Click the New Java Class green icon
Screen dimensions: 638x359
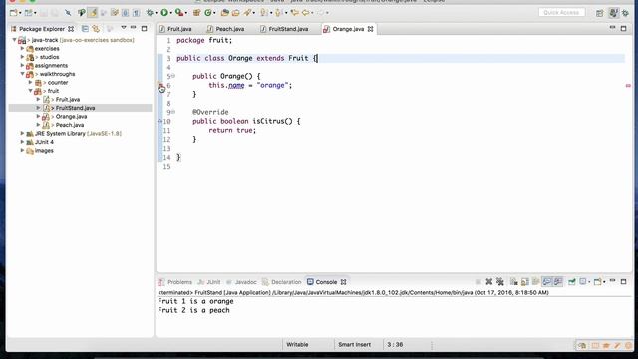[x=208, y=13]
